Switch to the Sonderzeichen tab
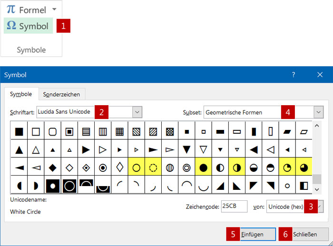The width and height of the screenshot is (333, 246). 61,94
